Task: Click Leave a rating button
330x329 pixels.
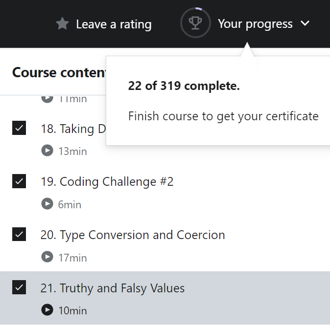Action: coord(114,24)
